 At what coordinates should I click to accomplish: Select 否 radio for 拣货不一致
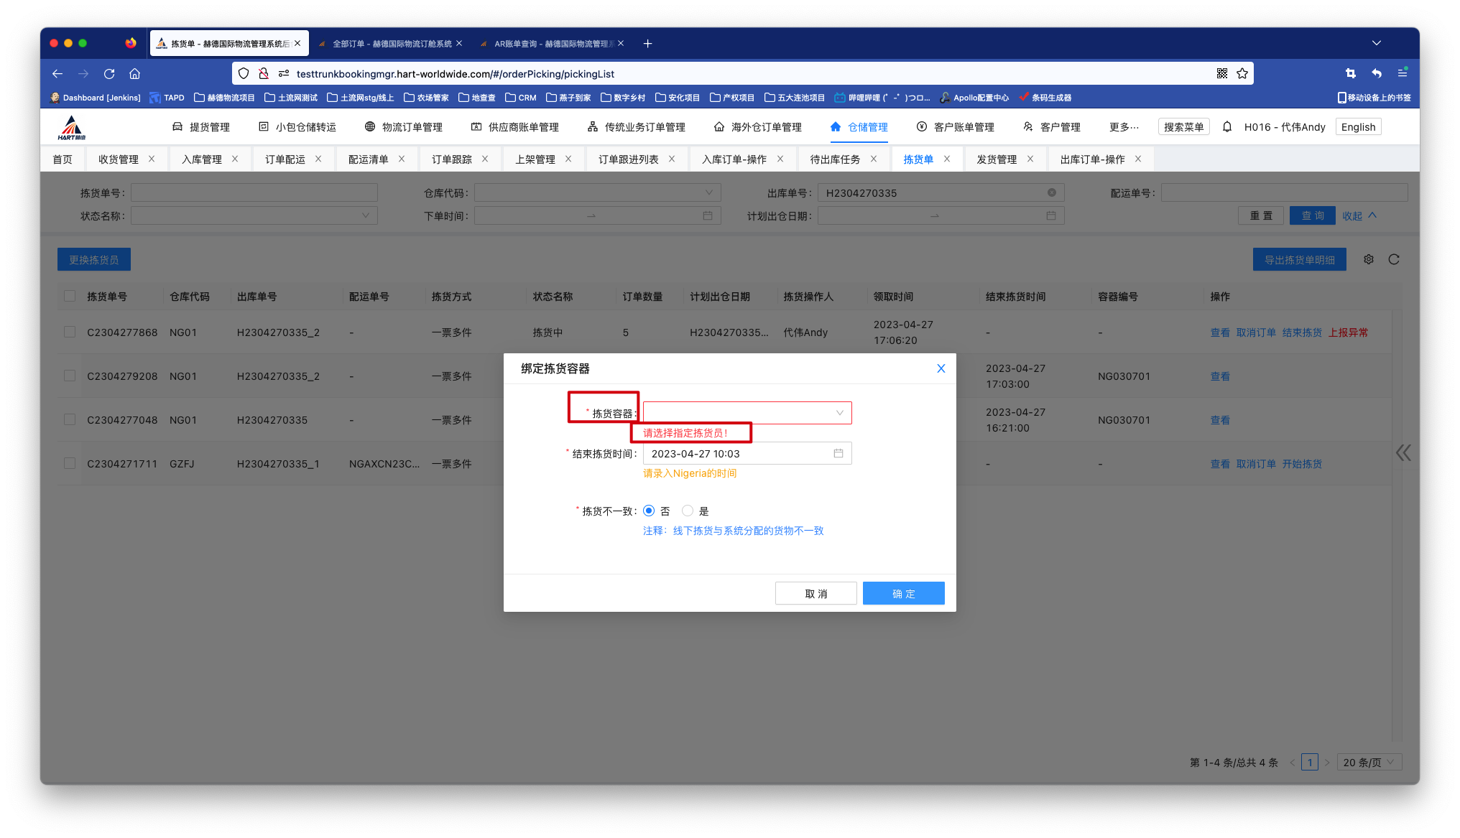click(x=649, y=511)
